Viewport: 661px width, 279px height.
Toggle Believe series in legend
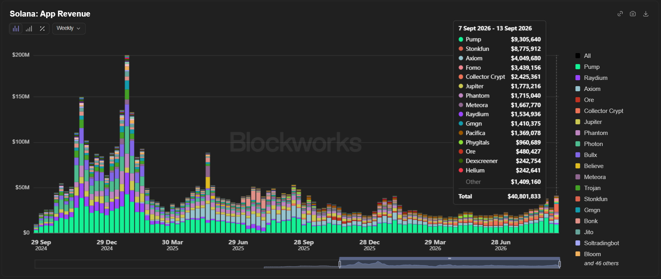[x=589, y=166]
